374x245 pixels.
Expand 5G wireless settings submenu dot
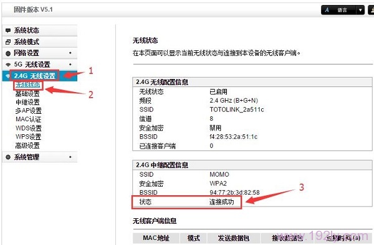(70, 64)
